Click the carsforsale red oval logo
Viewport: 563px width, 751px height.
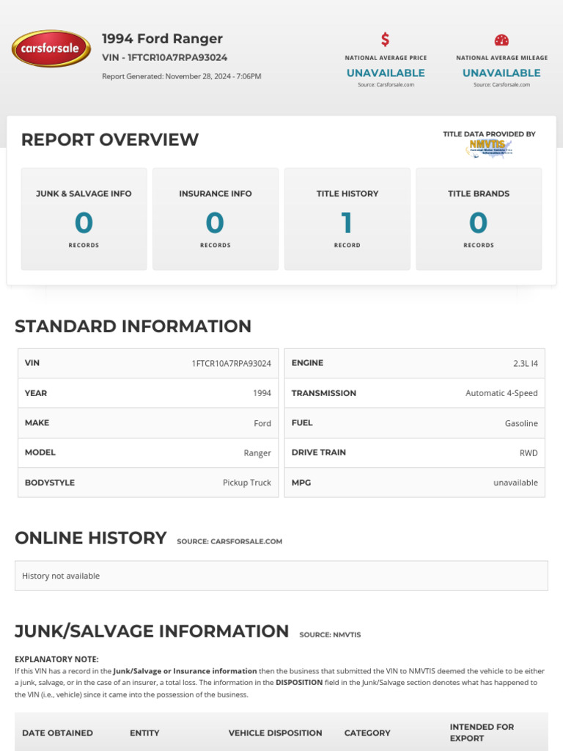point(51,48)
